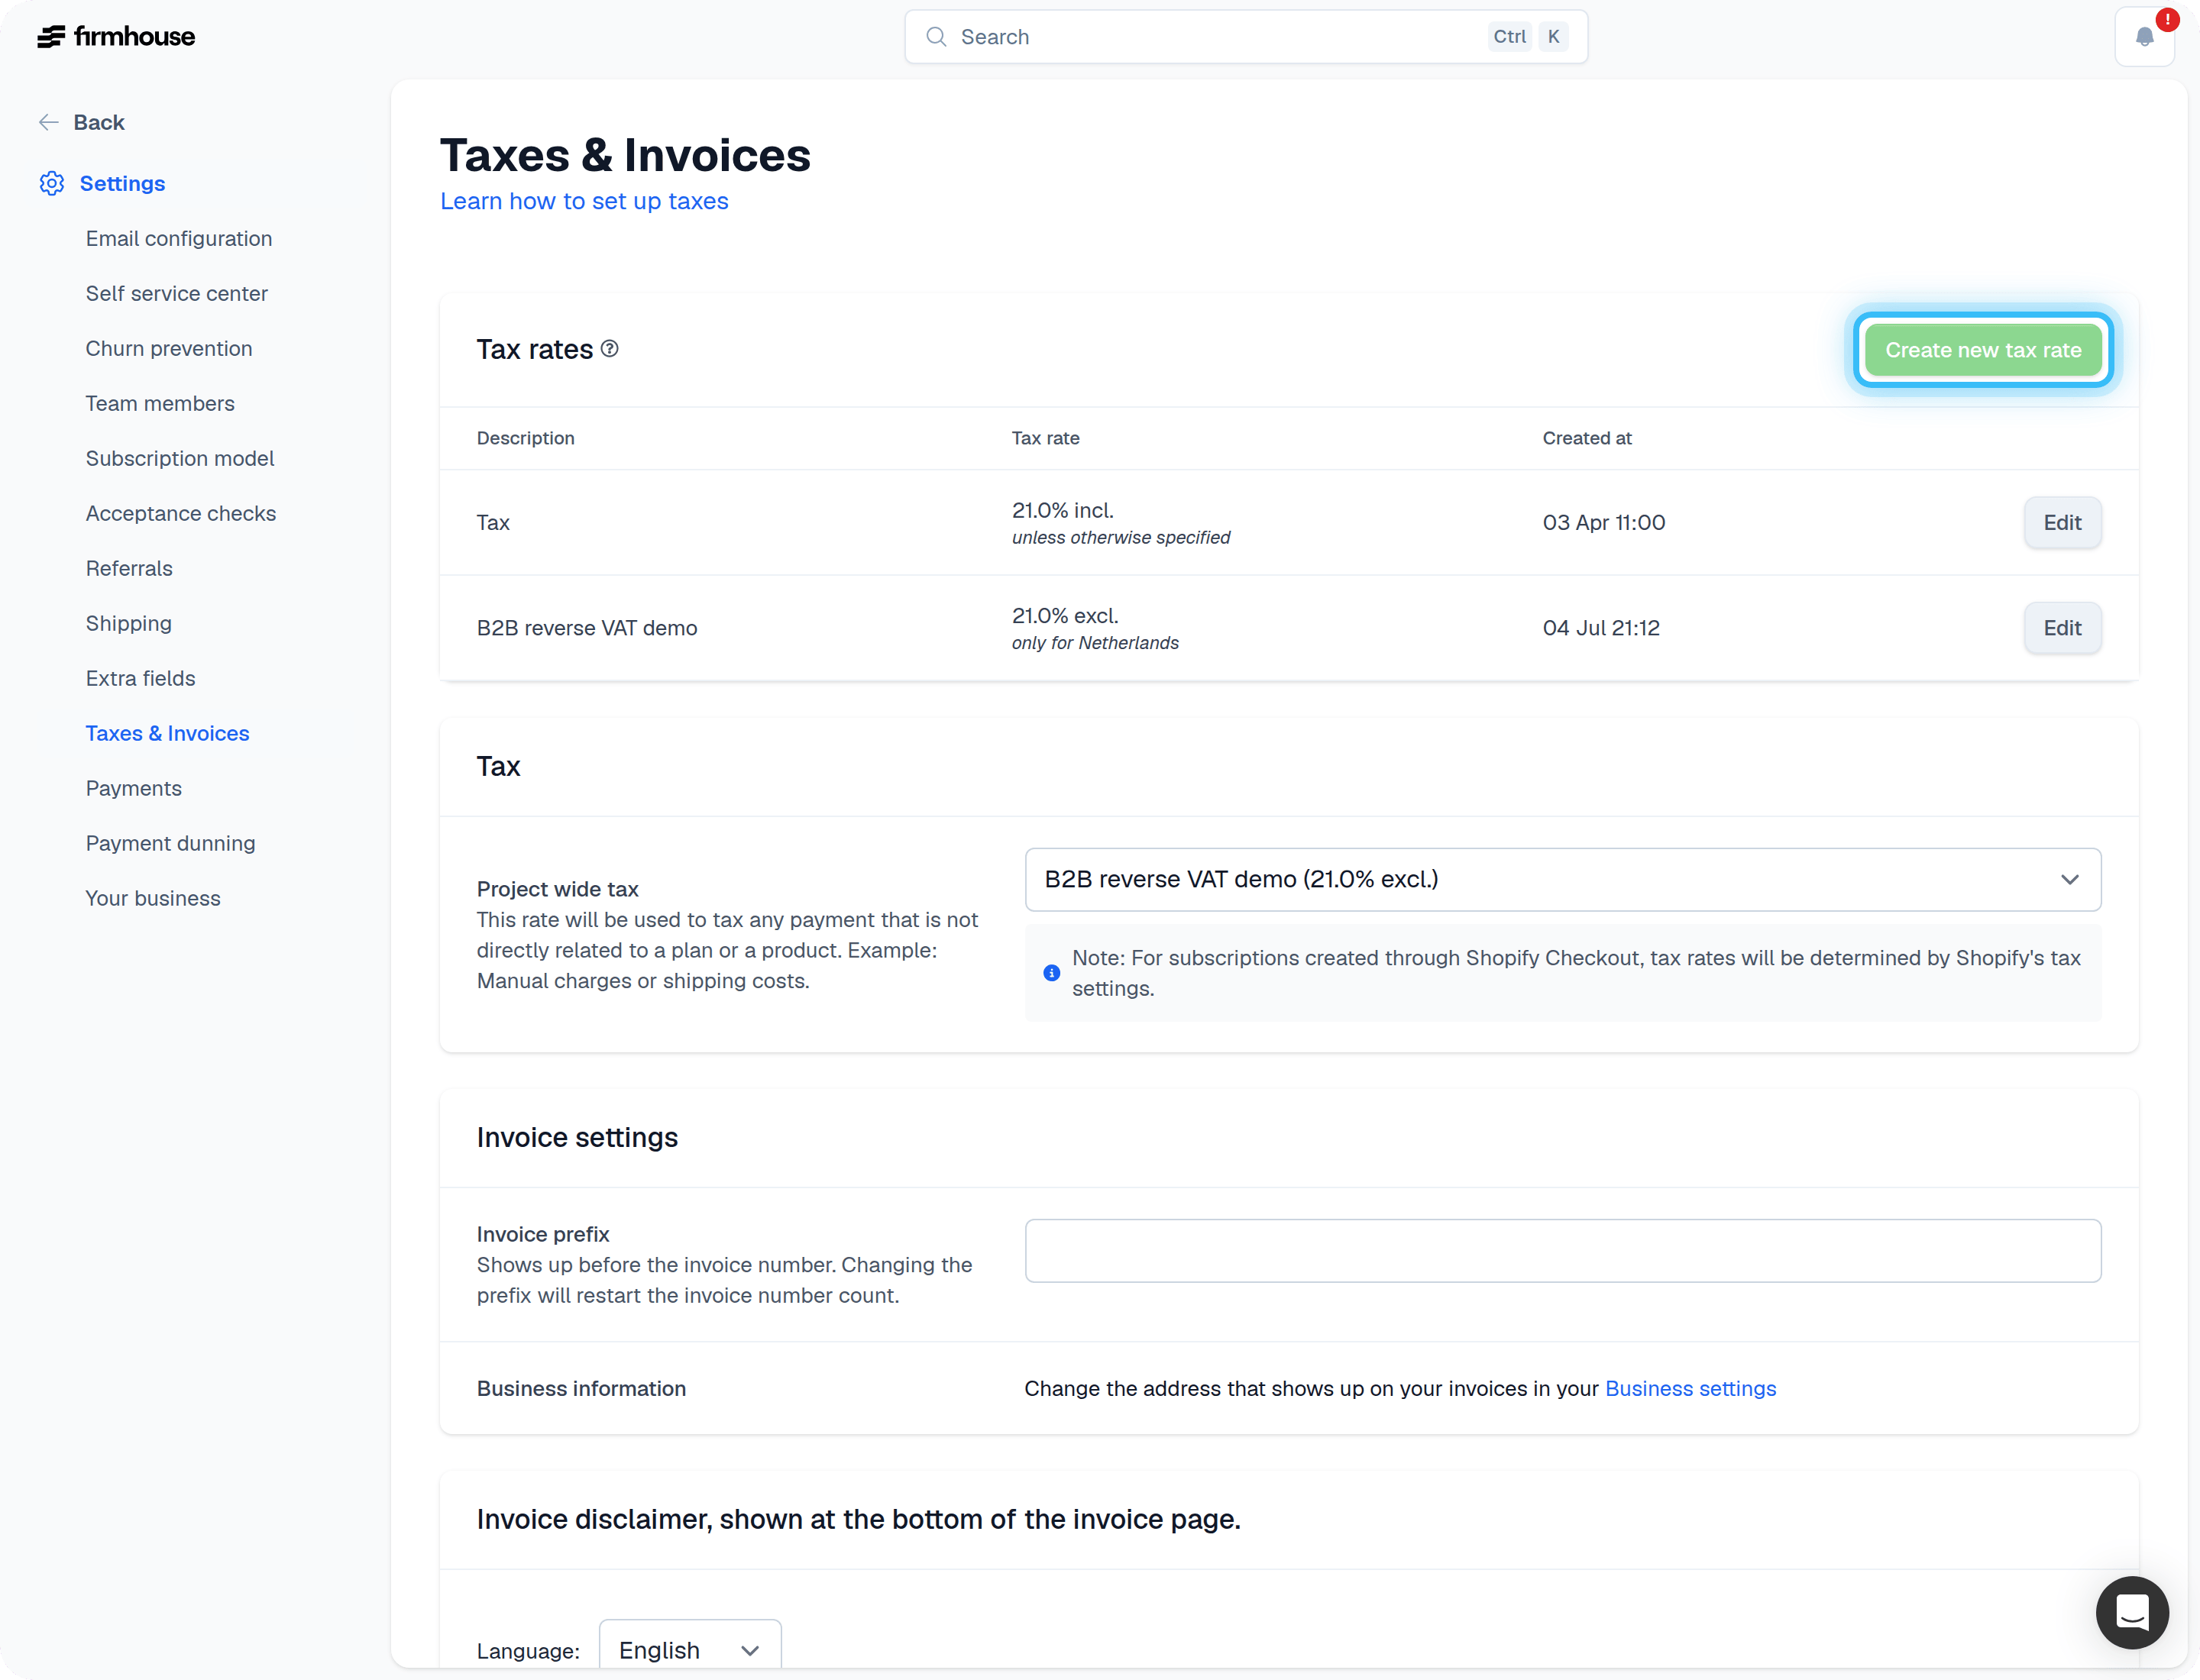The height and width of the screenshot is (1680, 2200).
Task: Select Taxes & Invoices in sidebar
Action: 167,733
